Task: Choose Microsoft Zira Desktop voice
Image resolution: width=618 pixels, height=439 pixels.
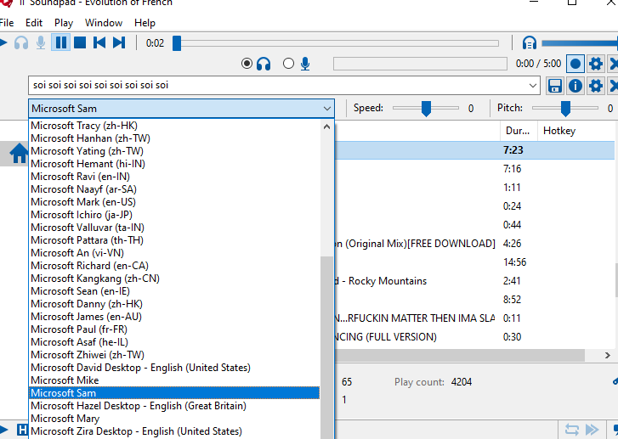Action: (x=174, y=431)
